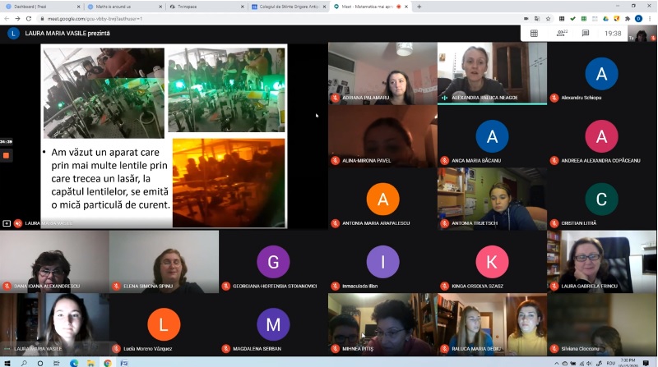Viewport: 658px width, 367px height.
Task: Click Elena Simona Spinu's video tile
Action: [x=164, y=262]
